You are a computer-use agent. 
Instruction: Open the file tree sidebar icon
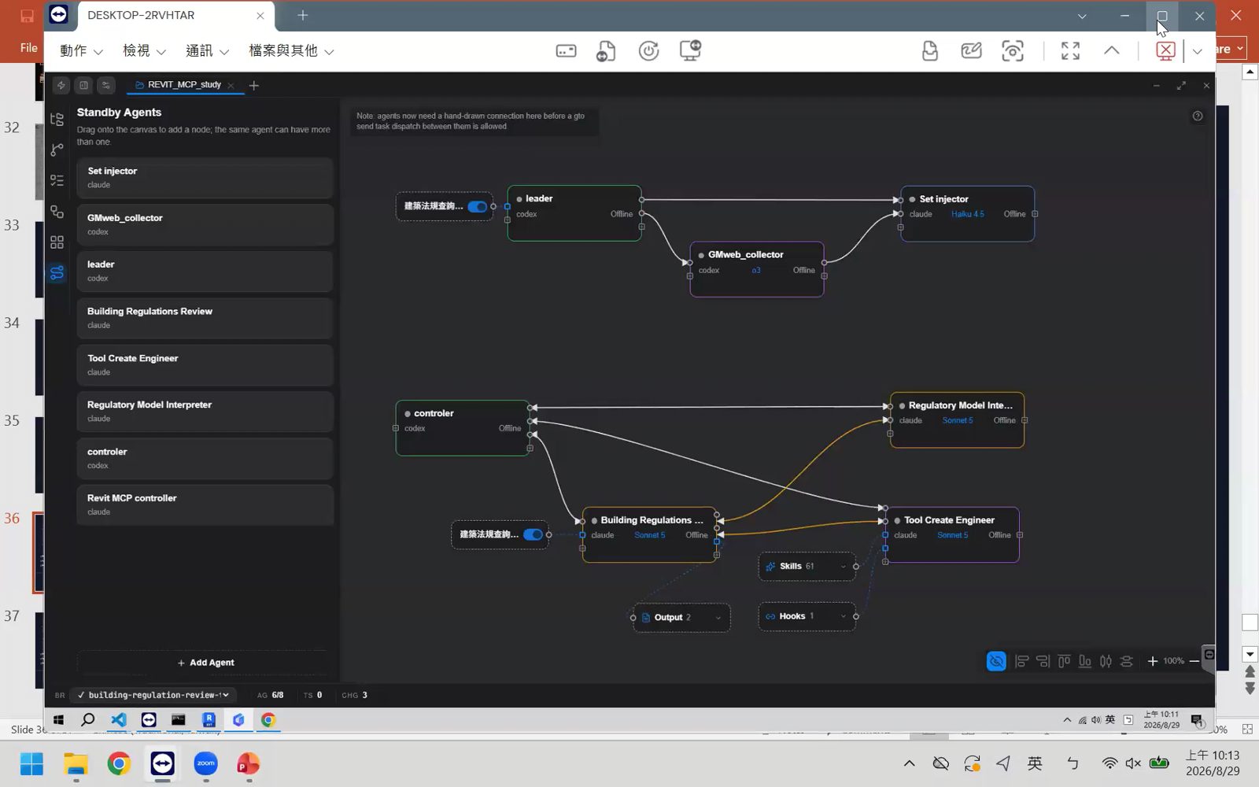click(x=57, y=120)
